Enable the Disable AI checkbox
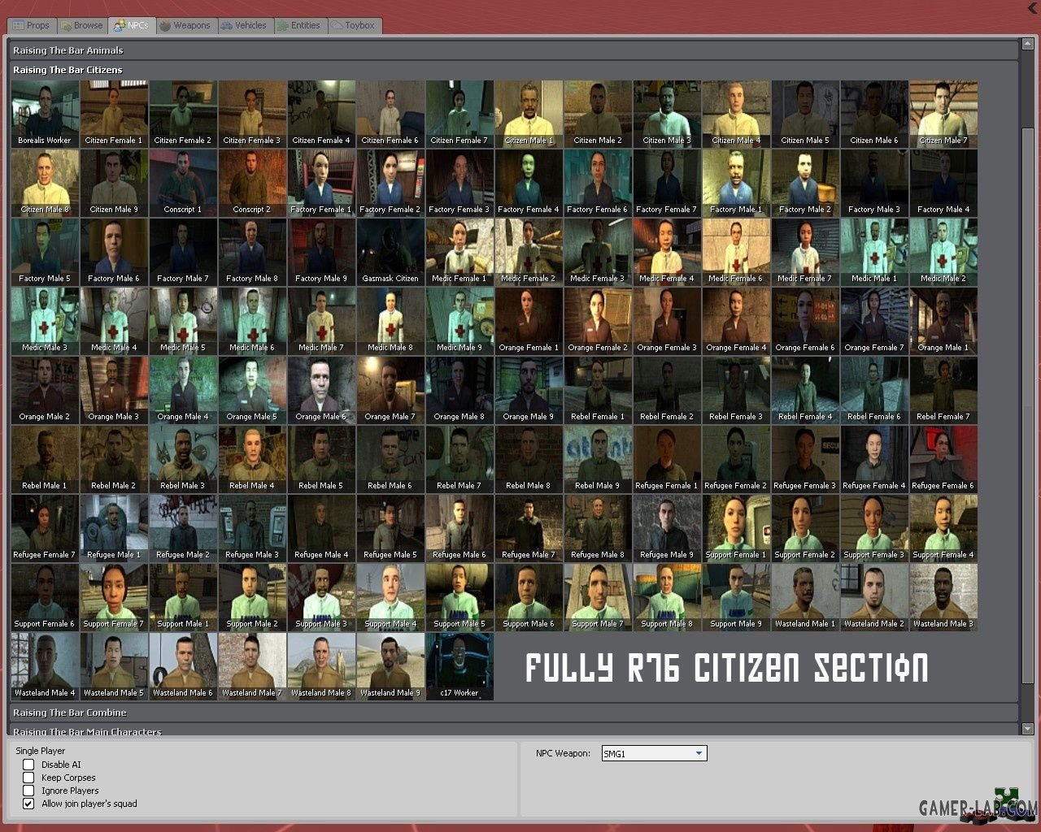 click(x=28, y=765)
